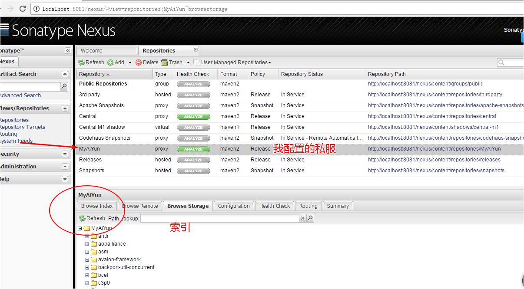Expand the Help section
Image resolution: width=524 pixels, height=289 pixels.
[65, 179]
